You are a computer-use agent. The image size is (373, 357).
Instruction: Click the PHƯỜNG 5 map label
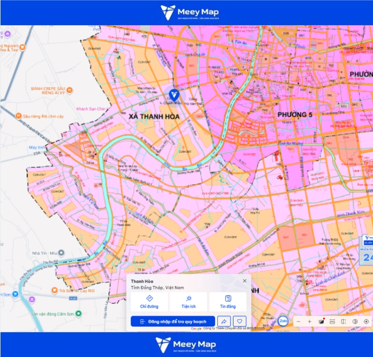295,115
